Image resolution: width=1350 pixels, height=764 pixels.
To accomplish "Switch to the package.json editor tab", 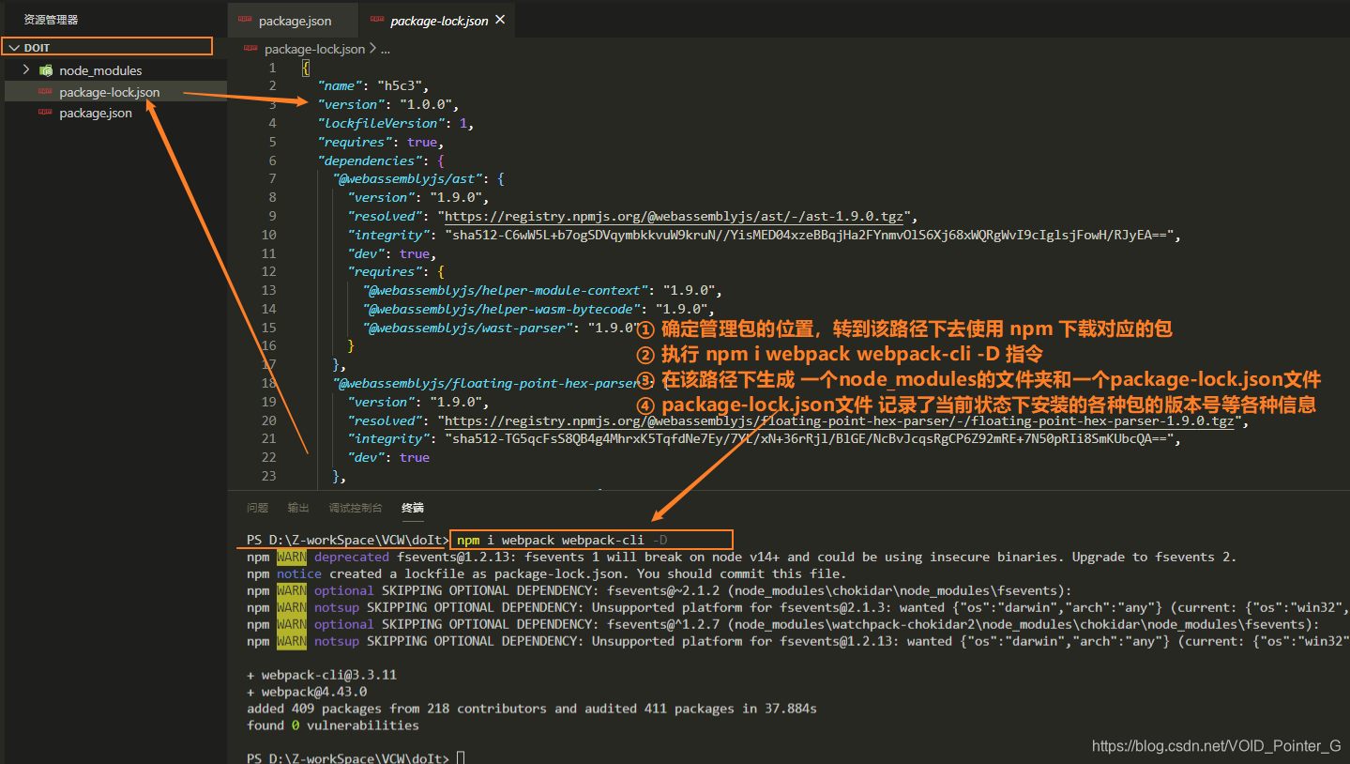I will 295,21.
